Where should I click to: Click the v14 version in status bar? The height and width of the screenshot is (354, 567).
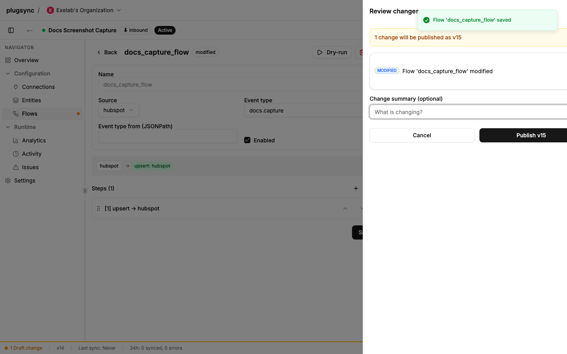[x=60, y=348]
